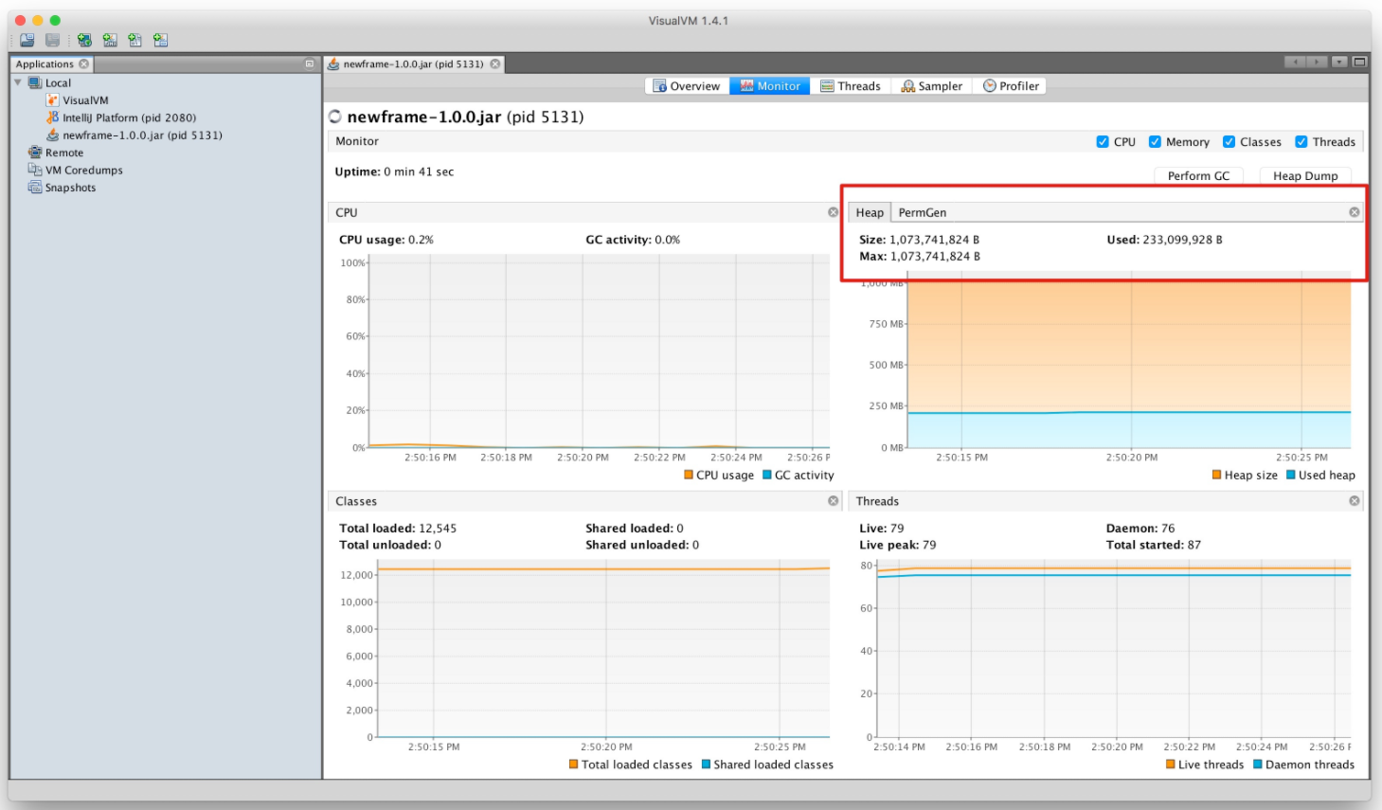Select Local node in Applications tree
1382x810 pixels.
coord(59,83)
